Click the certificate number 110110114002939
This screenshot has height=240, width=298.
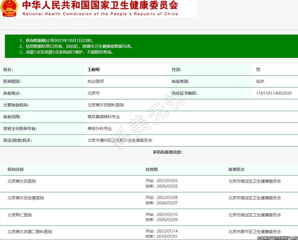click(274, 93)
